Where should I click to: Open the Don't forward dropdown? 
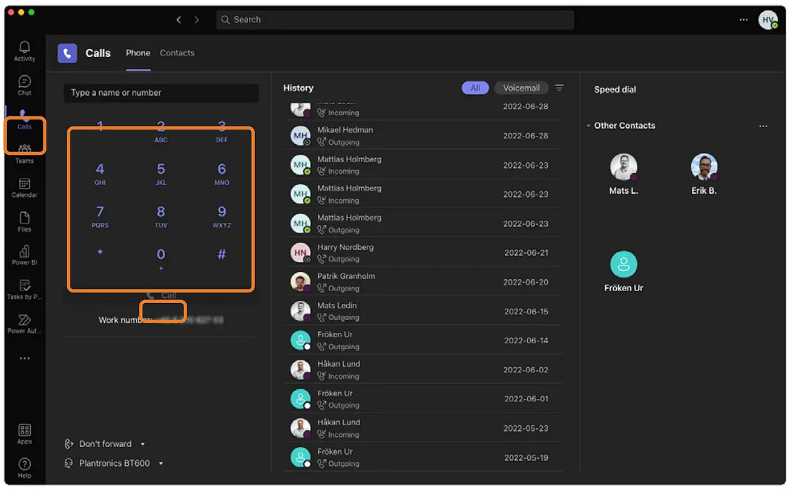(106, 444)
